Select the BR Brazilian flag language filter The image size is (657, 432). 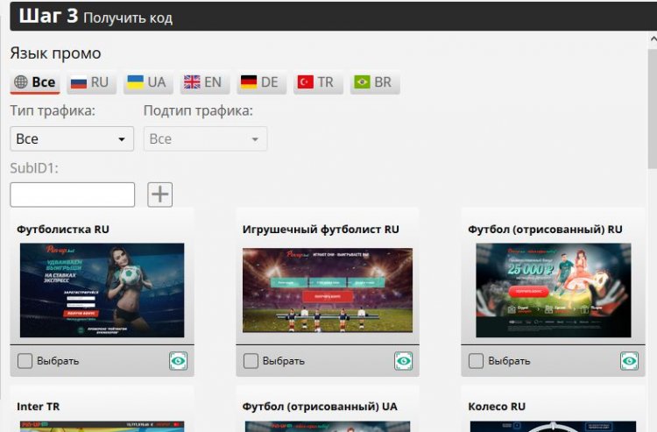click(371, 82)
